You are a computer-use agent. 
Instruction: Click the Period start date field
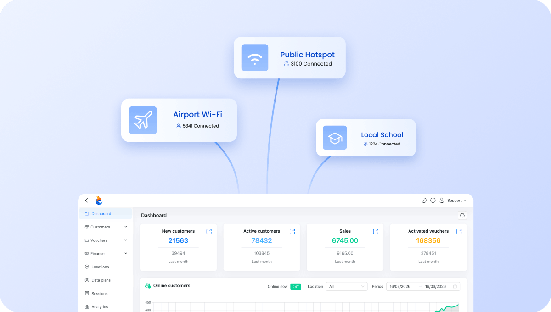(x=400, y=286)
